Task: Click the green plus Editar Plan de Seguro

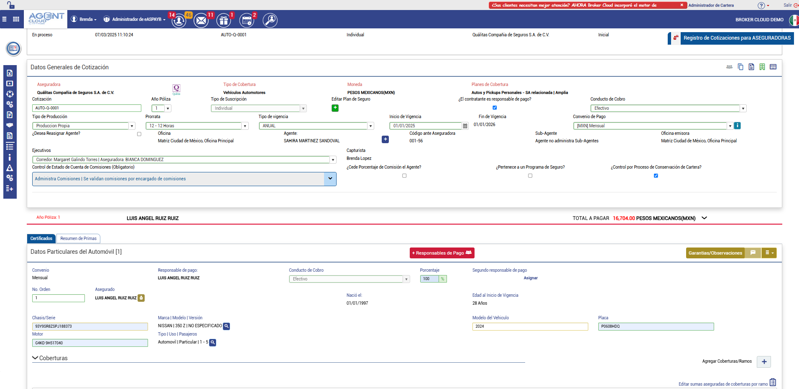Action: (x=335, y=108)
